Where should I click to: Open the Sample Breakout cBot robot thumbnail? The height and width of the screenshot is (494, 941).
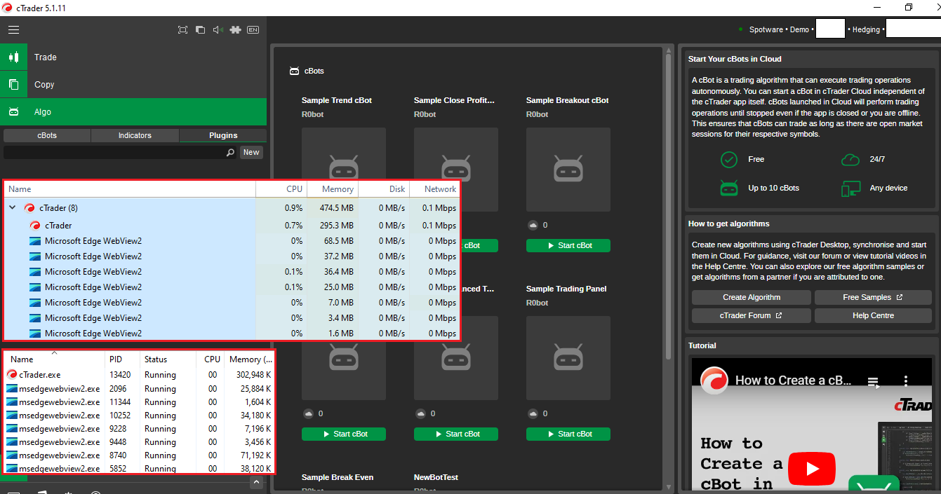pos(568,170)
